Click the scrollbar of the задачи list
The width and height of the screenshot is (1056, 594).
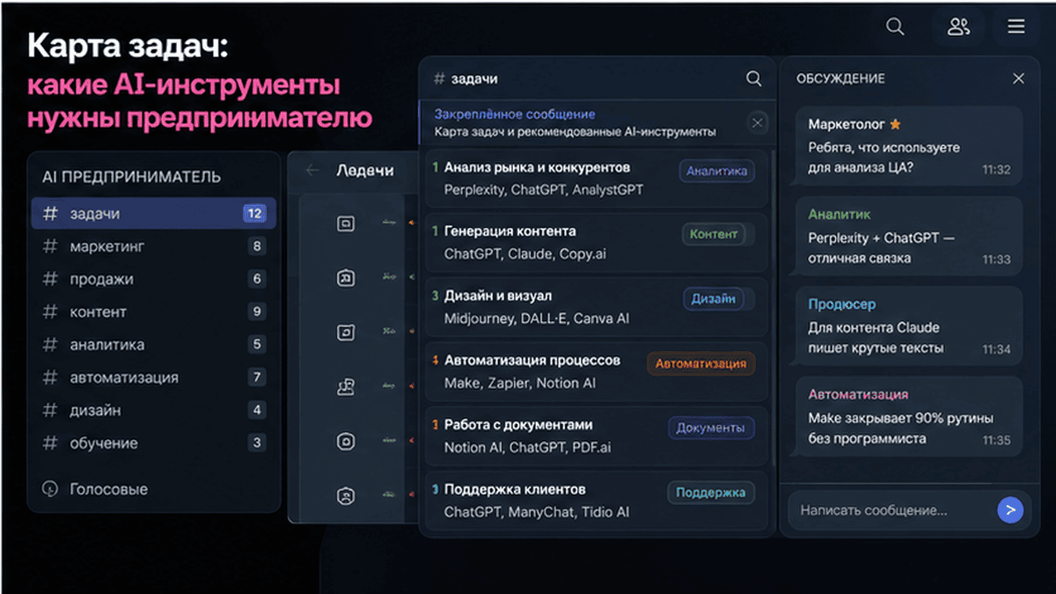click(x=773, y=308)
